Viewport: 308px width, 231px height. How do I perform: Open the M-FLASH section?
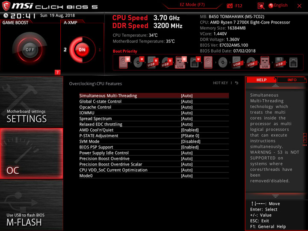31,205
